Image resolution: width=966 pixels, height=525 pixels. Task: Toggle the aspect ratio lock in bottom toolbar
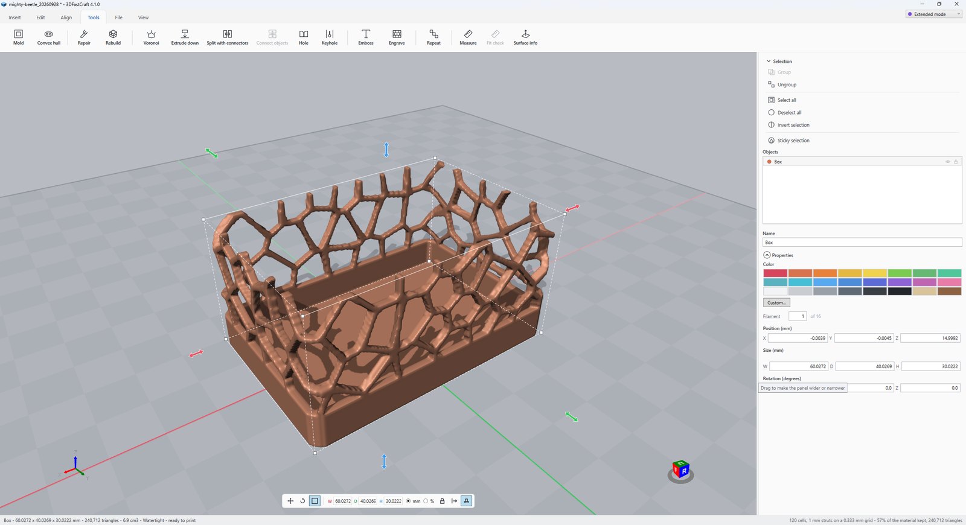[443, 501]
